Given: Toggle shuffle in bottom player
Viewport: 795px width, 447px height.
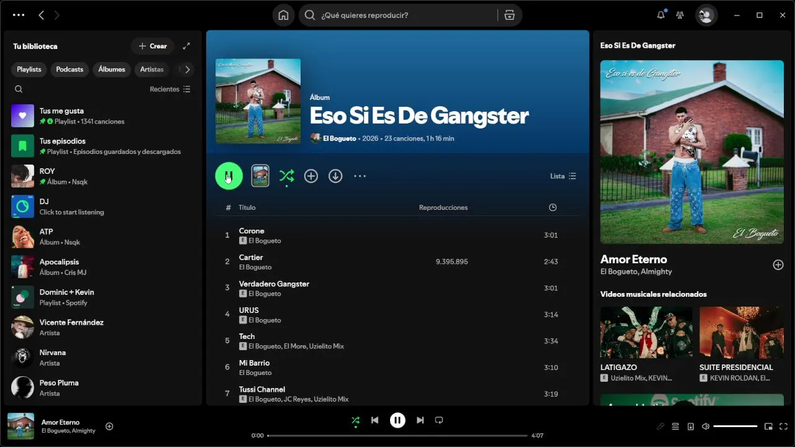Looking at the screenshot, I should [x=355, y=420].
